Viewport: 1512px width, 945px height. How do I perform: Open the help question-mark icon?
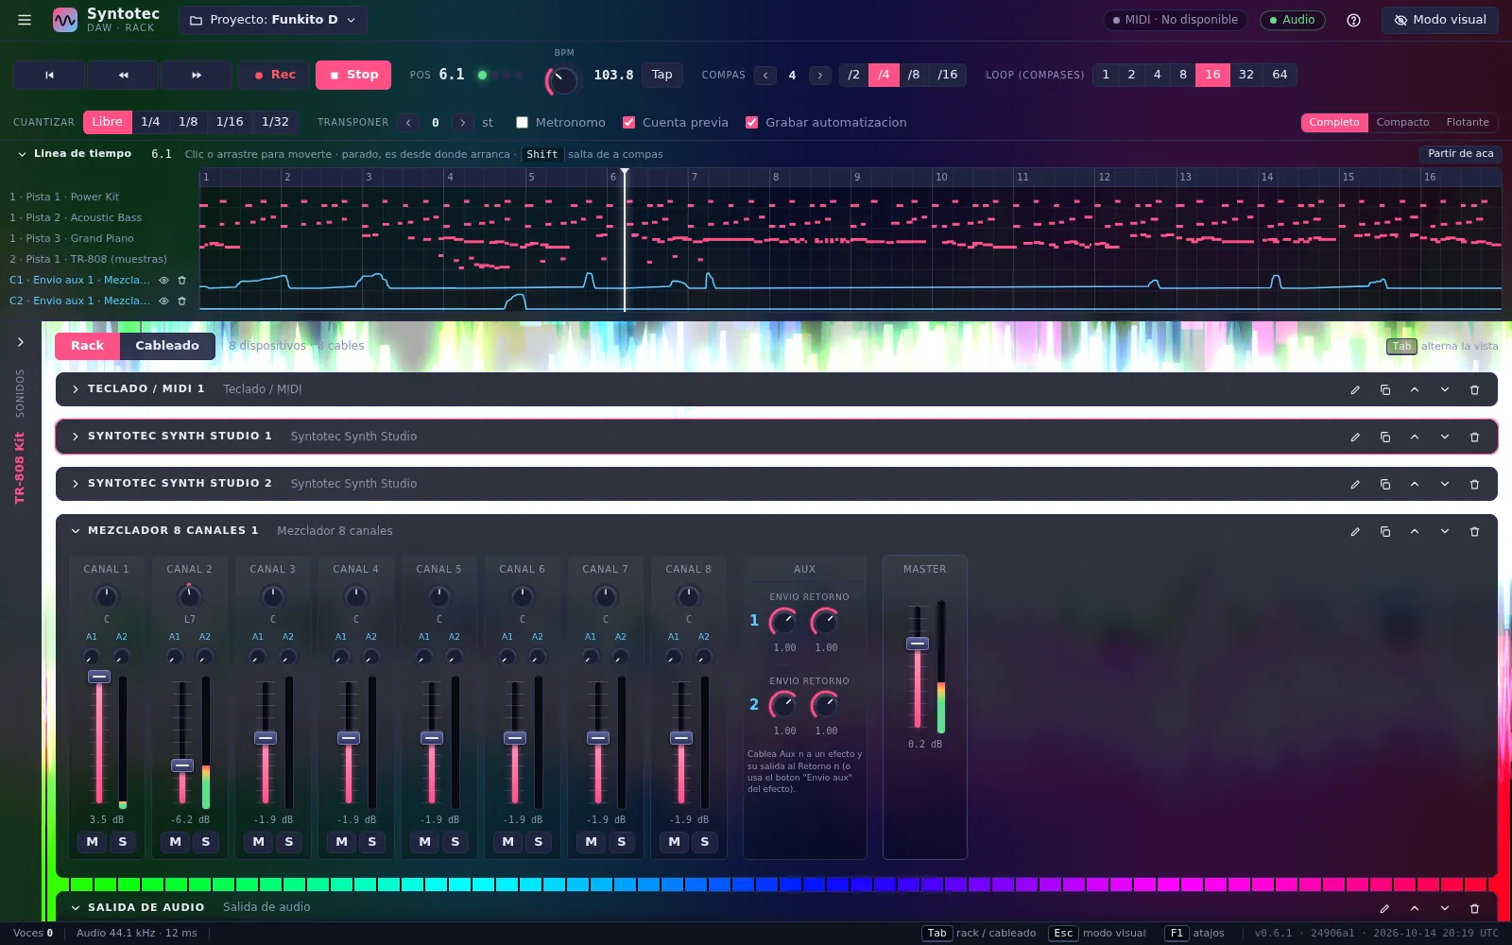pos(1353,20)
